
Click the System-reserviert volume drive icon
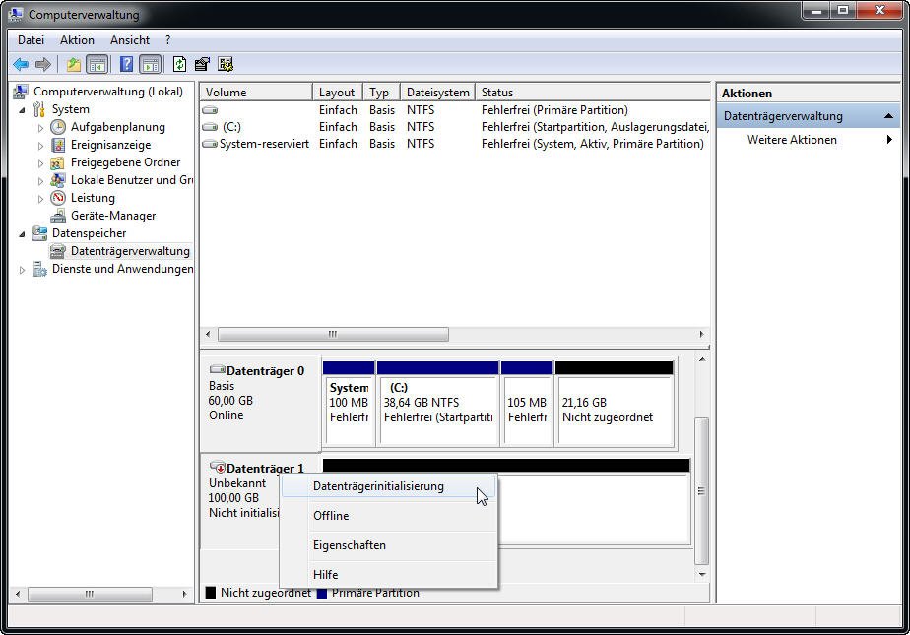point(210,144)
